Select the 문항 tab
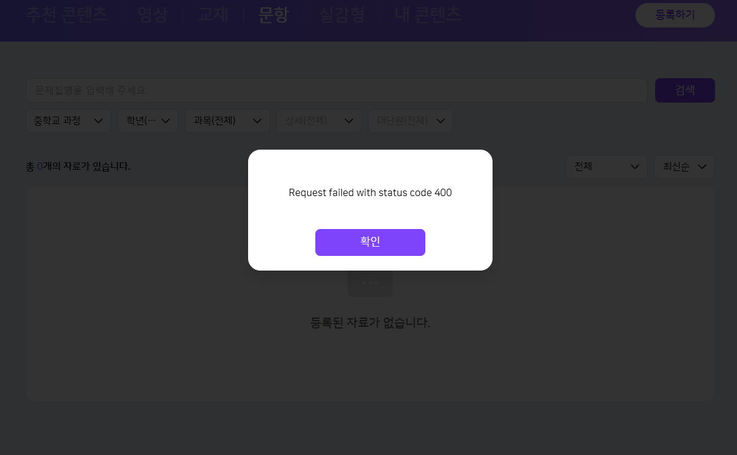The image size is (737, 455). click(273, 15)
